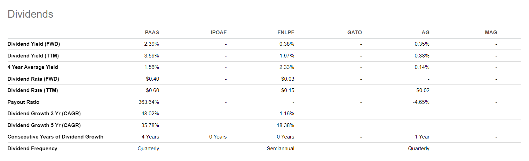Select the FNLPF ticker header

point(286,33)
